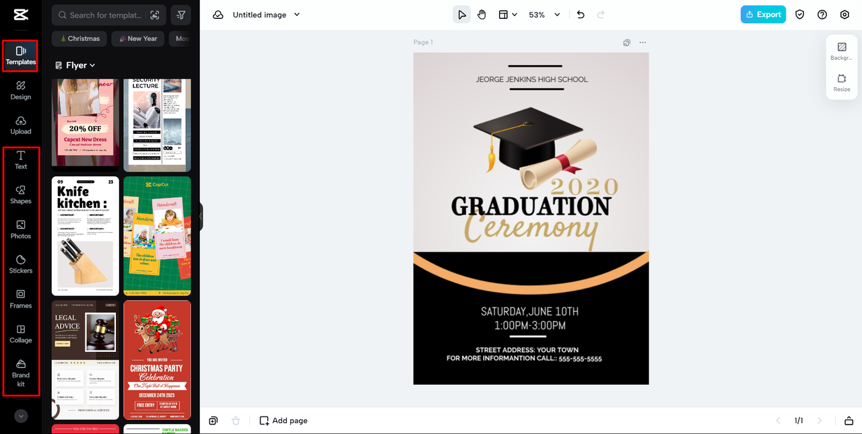Viewport: 862px width, 434px height.
Task: Open the shield privacy icon
Action: pos(800,15)
